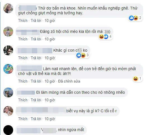This screenshot has height=135, width=151.
Task: Click 'Thích' under 'biết vụ này' comment
Action: click(23, 119)
